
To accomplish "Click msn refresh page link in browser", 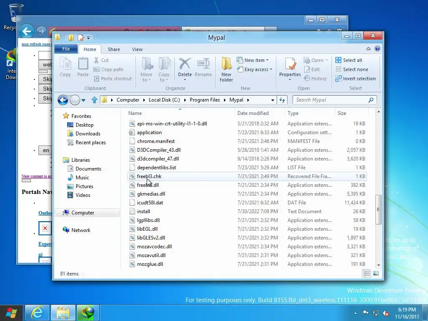I will (36, 44).
